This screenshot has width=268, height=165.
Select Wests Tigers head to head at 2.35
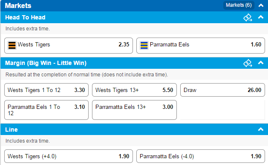[68, 46]
